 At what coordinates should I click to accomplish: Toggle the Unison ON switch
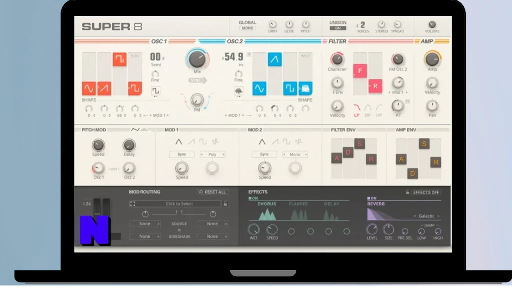[338, 28]
